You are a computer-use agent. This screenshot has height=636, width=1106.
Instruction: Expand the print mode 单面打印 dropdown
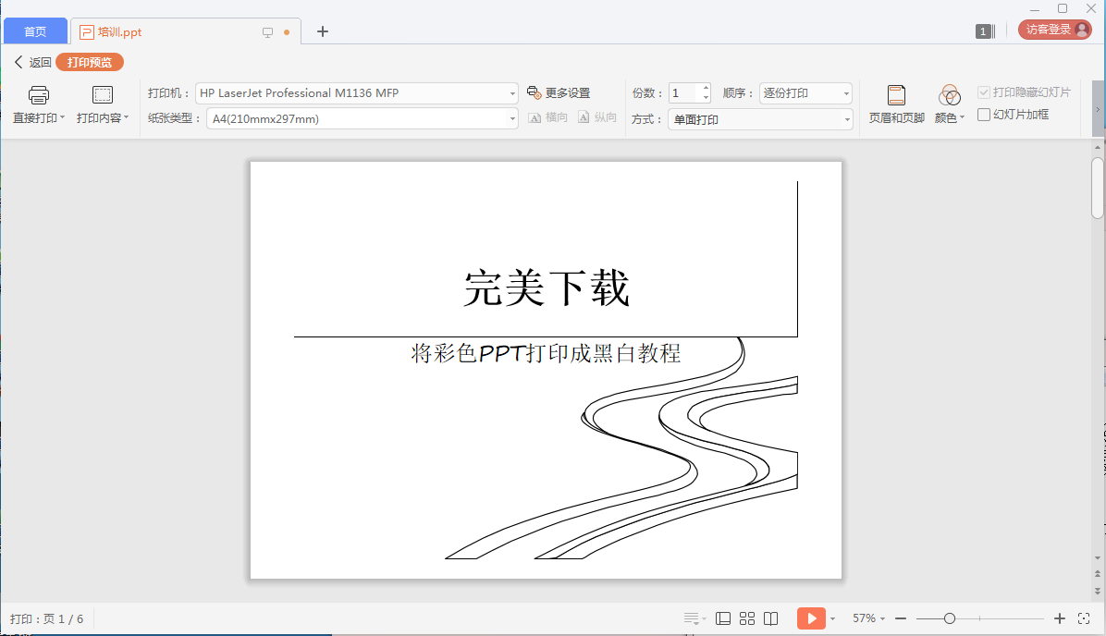tap(847, 119)
